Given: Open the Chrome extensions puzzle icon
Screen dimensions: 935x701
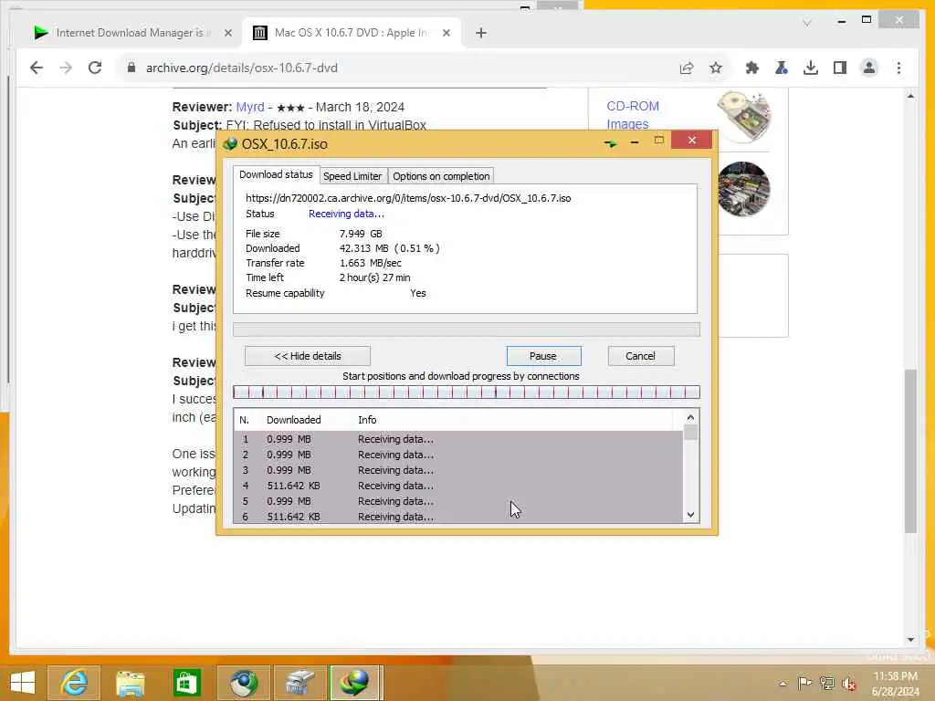Looking at the screenshot, I should point(752,68).
